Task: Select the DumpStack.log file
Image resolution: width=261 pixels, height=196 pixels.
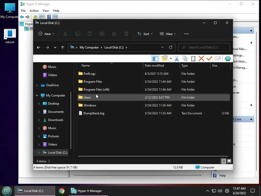Action: (154, 113)
